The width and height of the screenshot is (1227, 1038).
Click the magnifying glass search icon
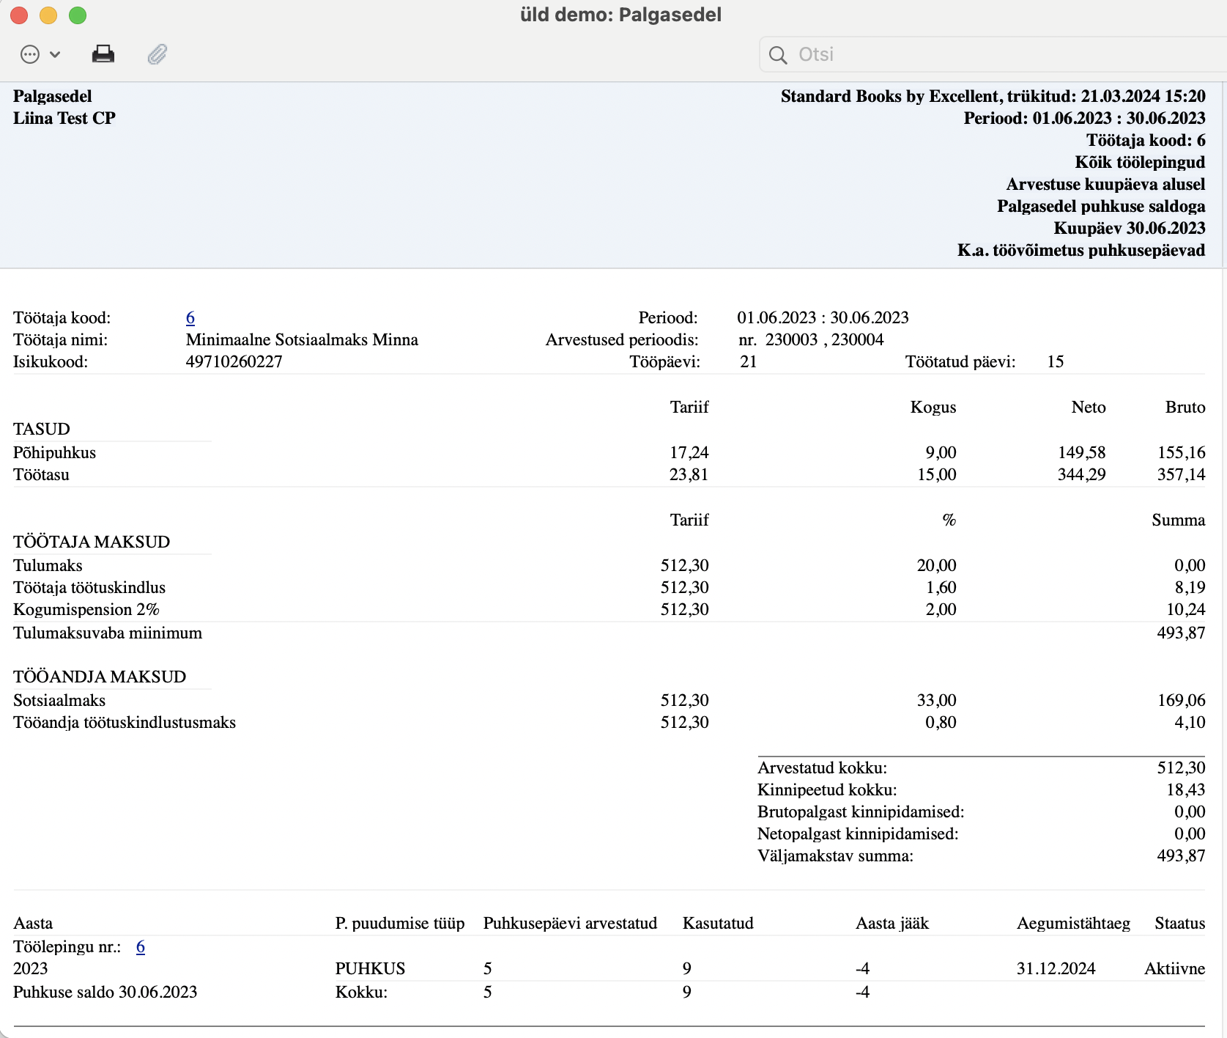coord(778,55)
